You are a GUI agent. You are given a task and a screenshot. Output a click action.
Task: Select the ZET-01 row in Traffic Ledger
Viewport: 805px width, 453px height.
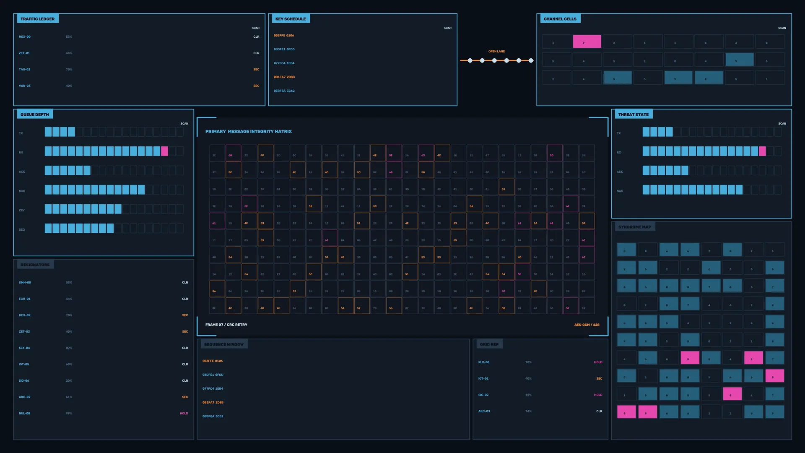point(139,53)
